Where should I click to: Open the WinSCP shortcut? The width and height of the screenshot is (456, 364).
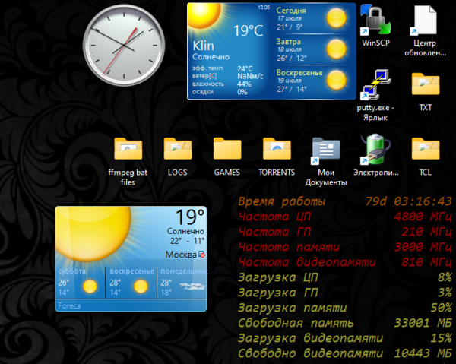(375, 25)
